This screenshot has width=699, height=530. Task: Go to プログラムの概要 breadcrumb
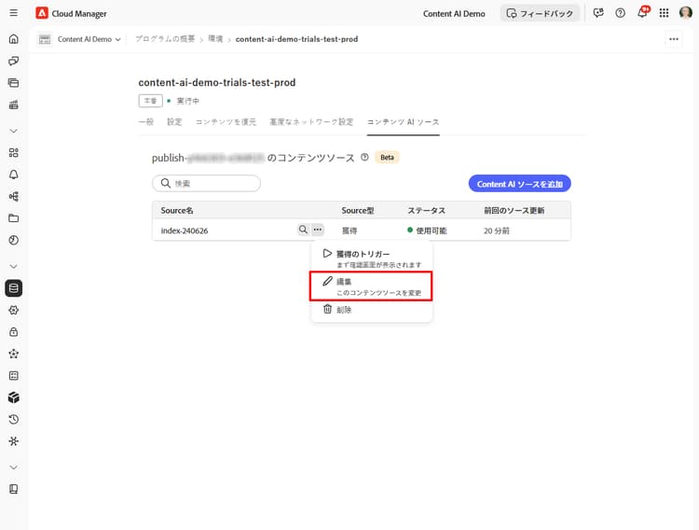(165, 39)
